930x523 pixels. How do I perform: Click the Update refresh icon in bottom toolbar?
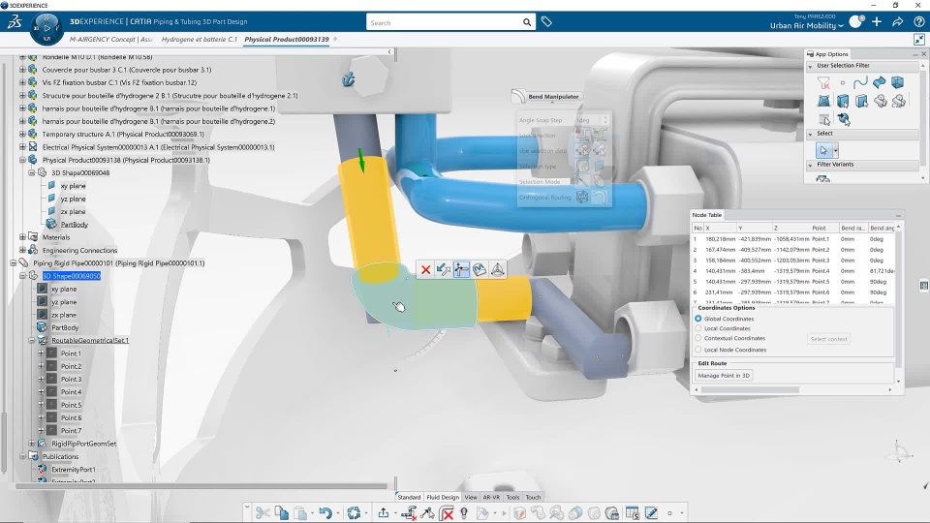pyautogui.click(x=355, y=513)
